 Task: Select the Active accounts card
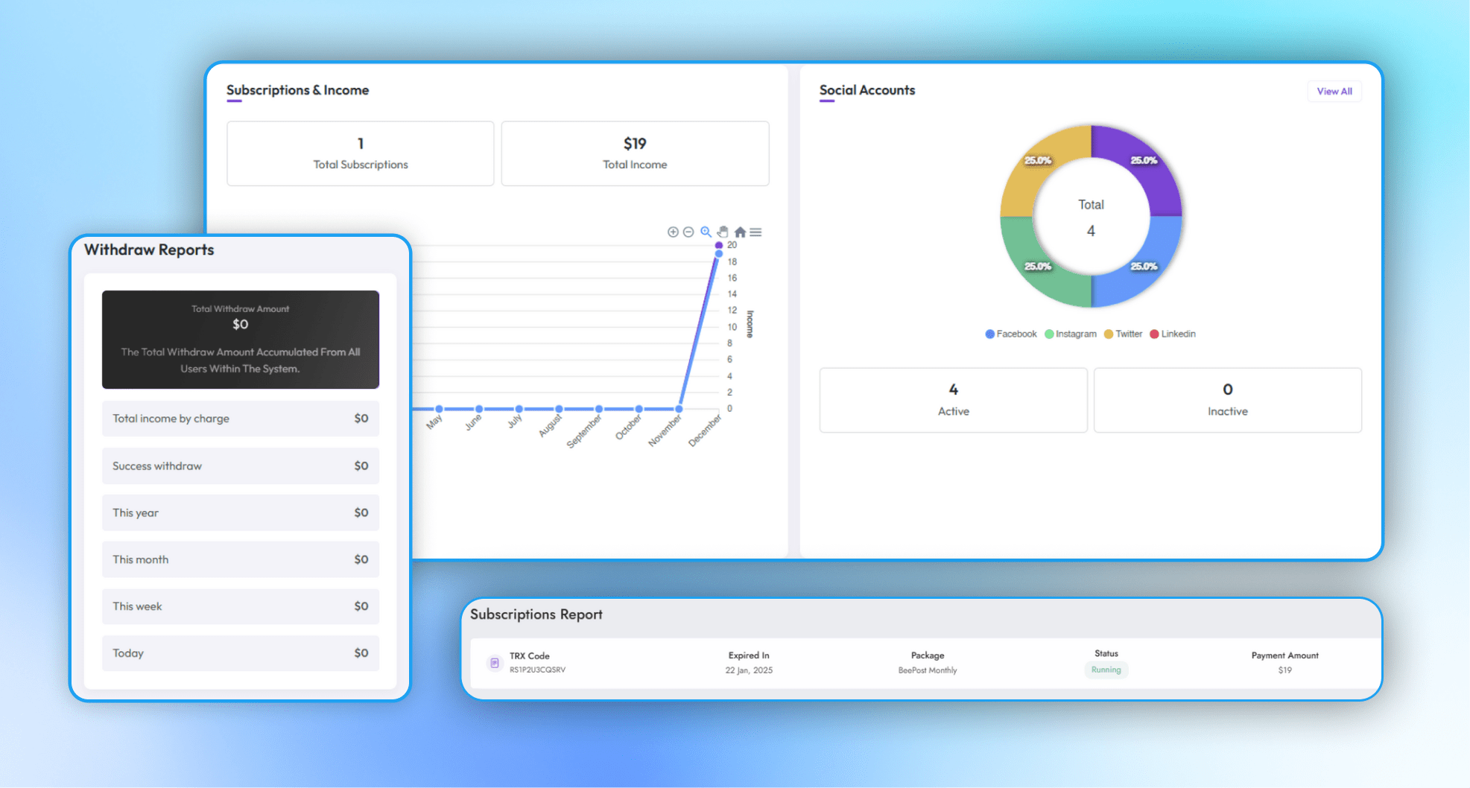click(x=953, y=400)
